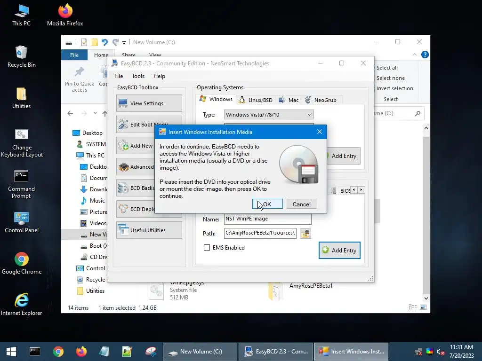482x361 pixels.
Task: Switch to Windows operating systems tab
Action: click(x=216, y=99)
